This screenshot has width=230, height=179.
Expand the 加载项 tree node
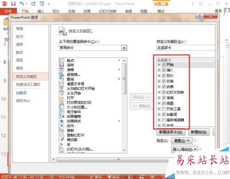pos(159,114)
